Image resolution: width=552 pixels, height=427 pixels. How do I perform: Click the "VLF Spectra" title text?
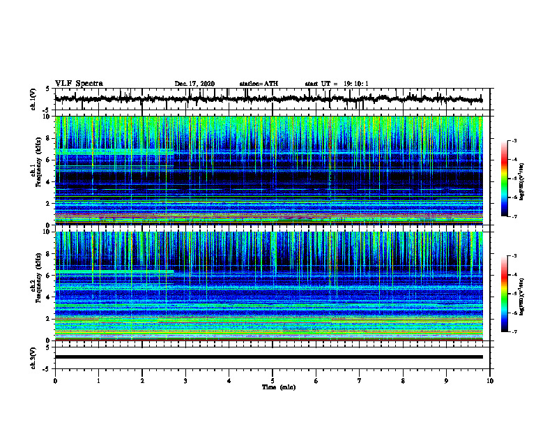[79, 84]
